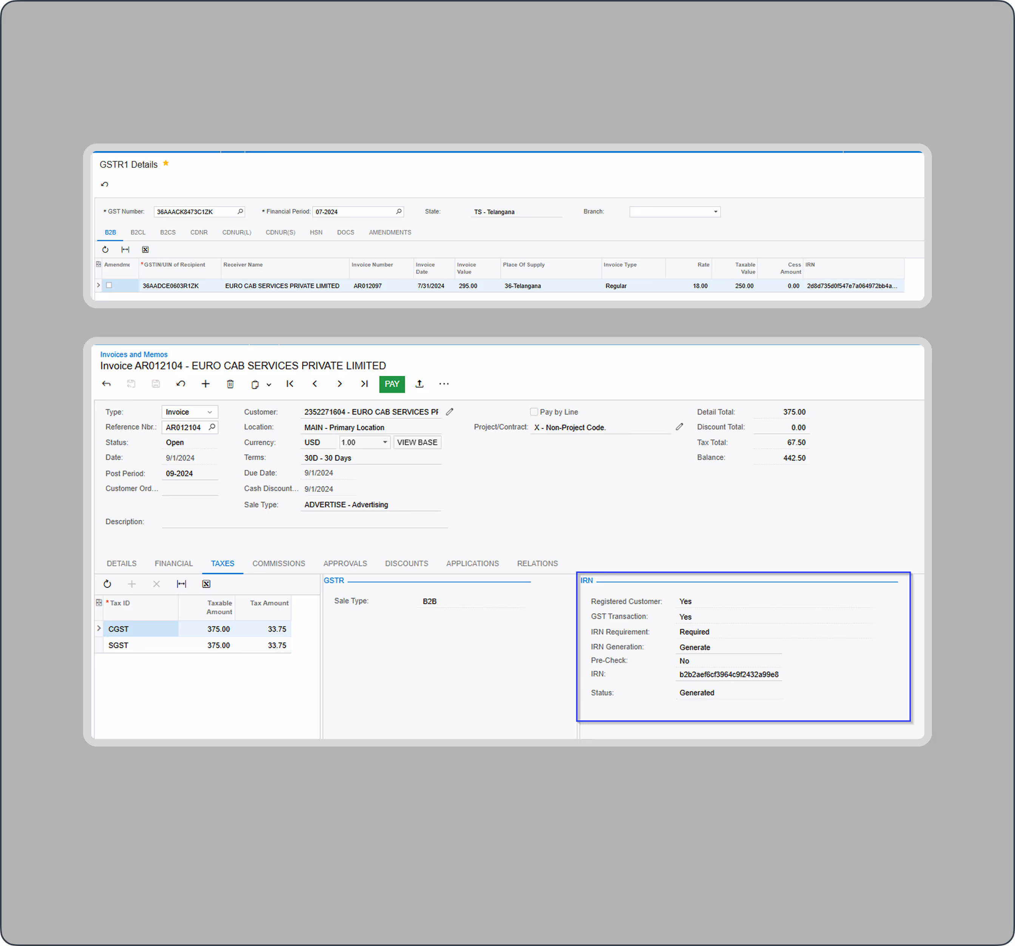This screenshot has width=1015, height=946.
Task: Check the B2B row amendment checkbox
Action: coord(109,286)
